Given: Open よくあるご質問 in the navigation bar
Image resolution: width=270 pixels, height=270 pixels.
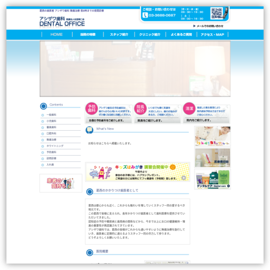Looking at the screenshot, I should (x=181, y=34).
